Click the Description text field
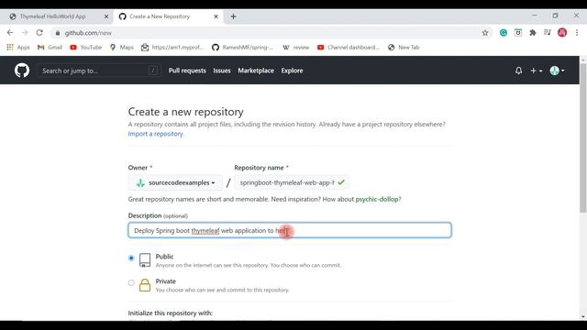Viewport: 587px width, 330px height. click(x=290, y=230)
